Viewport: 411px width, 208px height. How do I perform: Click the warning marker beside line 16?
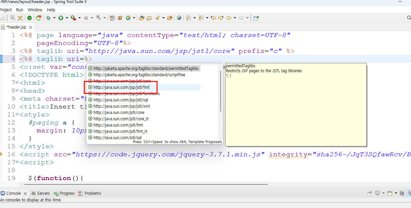(1, 154)
